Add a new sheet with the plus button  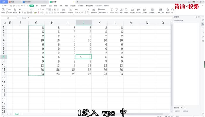pos(21,114)
